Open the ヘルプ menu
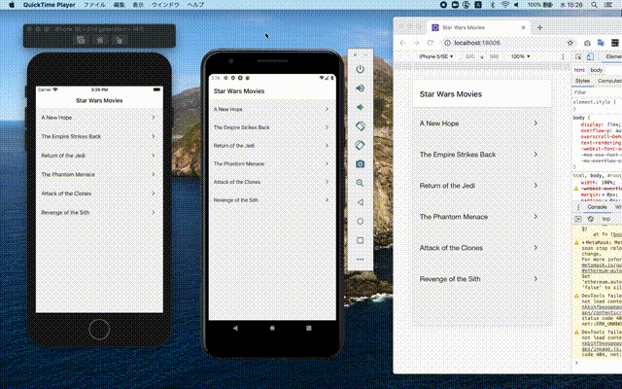The height and width of the screenshot is (389, 622). click(195, 5)
